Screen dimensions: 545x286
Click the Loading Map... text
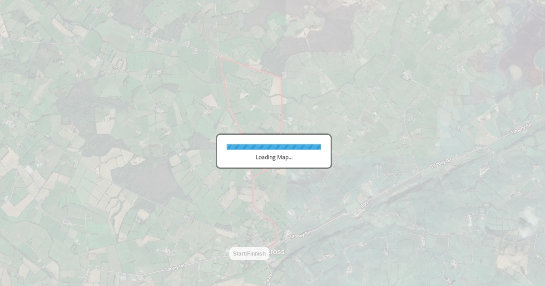tap(274, 158)
